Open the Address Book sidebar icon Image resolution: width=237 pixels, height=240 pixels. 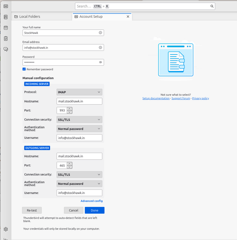click(x=6, y=17)
